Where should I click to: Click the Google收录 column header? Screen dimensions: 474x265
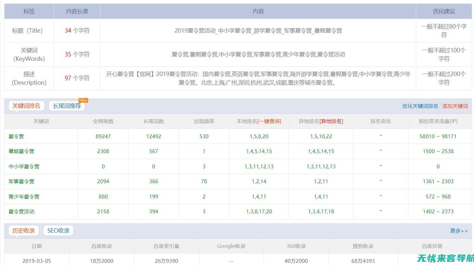(x=231, y=246)
